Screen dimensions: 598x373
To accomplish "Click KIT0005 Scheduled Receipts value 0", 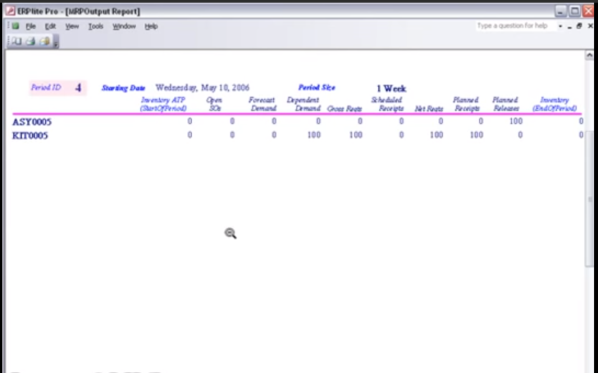I will (401, 135).
